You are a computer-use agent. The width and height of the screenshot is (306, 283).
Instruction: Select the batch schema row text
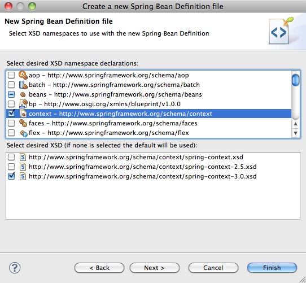click(x=114, y=85)
